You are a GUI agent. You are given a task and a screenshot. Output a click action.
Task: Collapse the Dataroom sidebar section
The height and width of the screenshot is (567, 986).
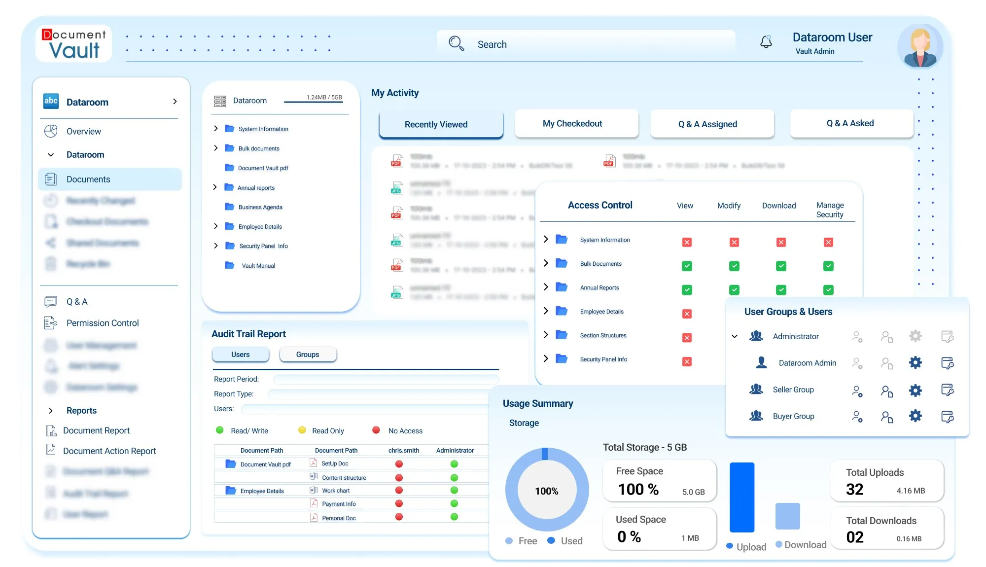coord(50,154)
